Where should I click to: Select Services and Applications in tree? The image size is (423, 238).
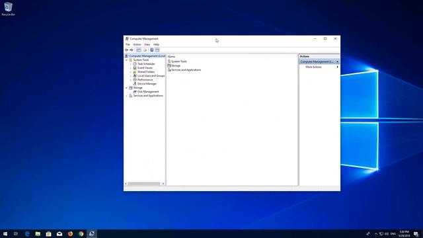(148, 96)
